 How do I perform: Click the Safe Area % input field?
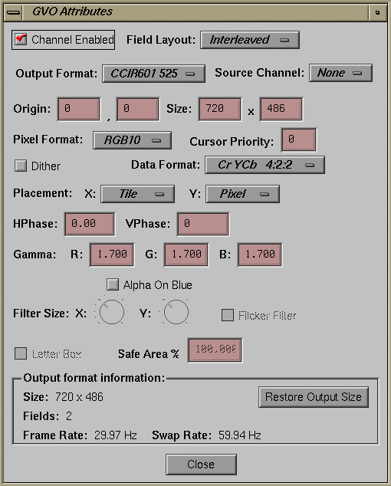click(x=215, y=350)
